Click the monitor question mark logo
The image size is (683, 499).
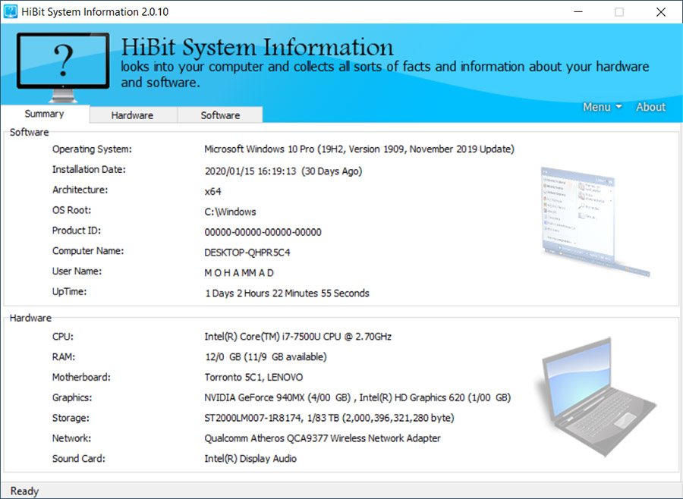click(62, 67)
